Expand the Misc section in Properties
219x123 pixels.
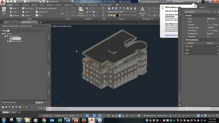[x=218, y=53]
